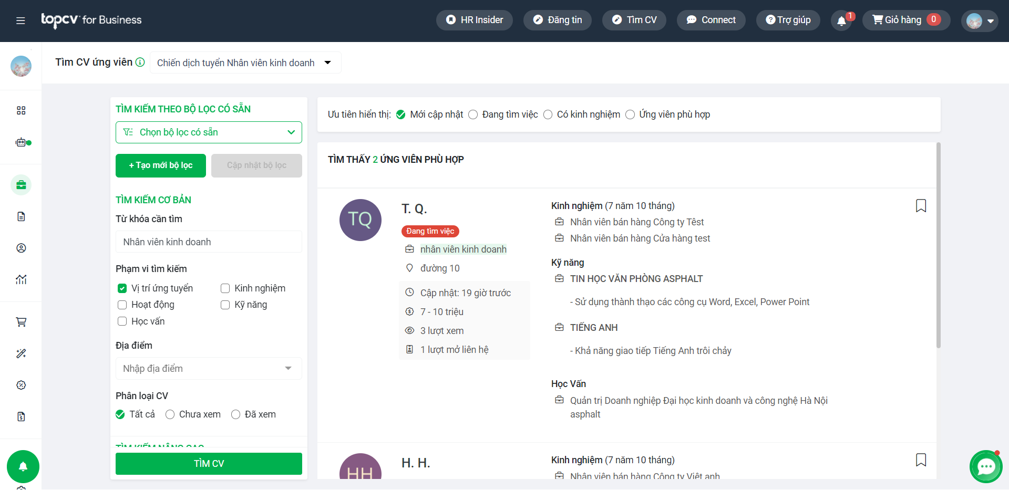
Task: Open HR Insider menu
Action: tap(474, 20)
